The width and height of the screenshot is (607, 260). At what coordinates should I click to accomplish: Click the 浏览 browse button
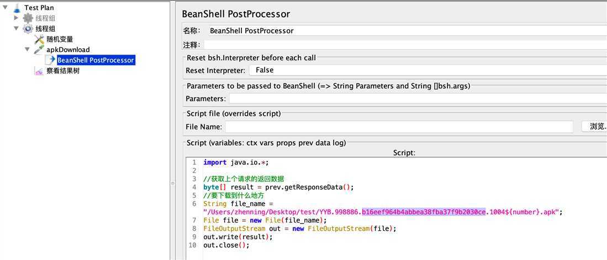coord(594,126)
